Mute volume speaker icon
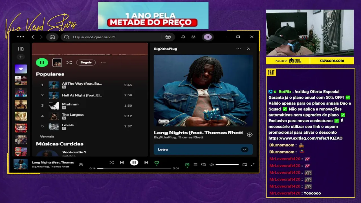The width and height of the screenshot is (361, 203). click(x=212, y=165)
